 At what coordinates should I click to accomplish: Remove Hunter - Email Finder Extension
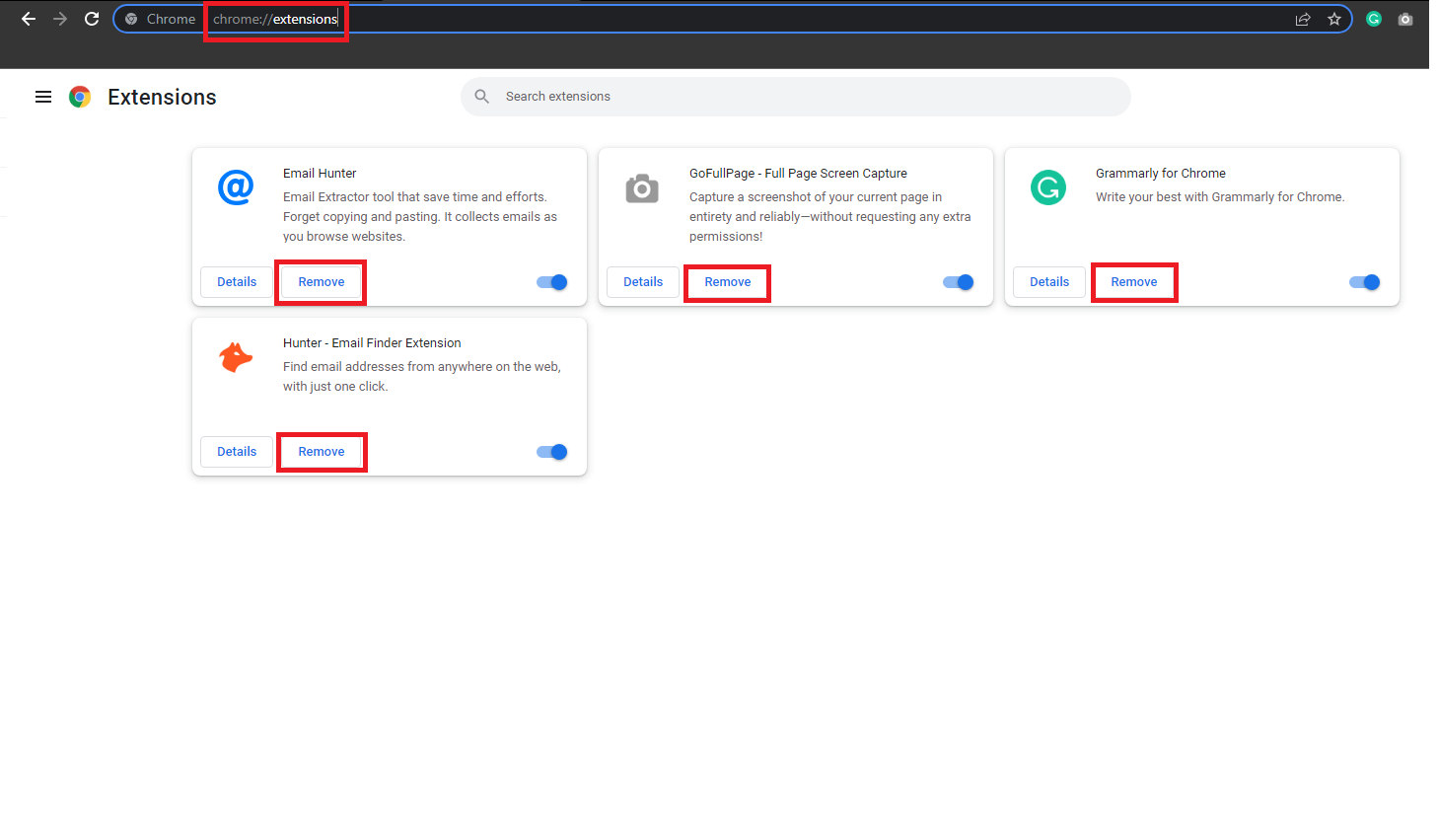[x=322, y=452]
